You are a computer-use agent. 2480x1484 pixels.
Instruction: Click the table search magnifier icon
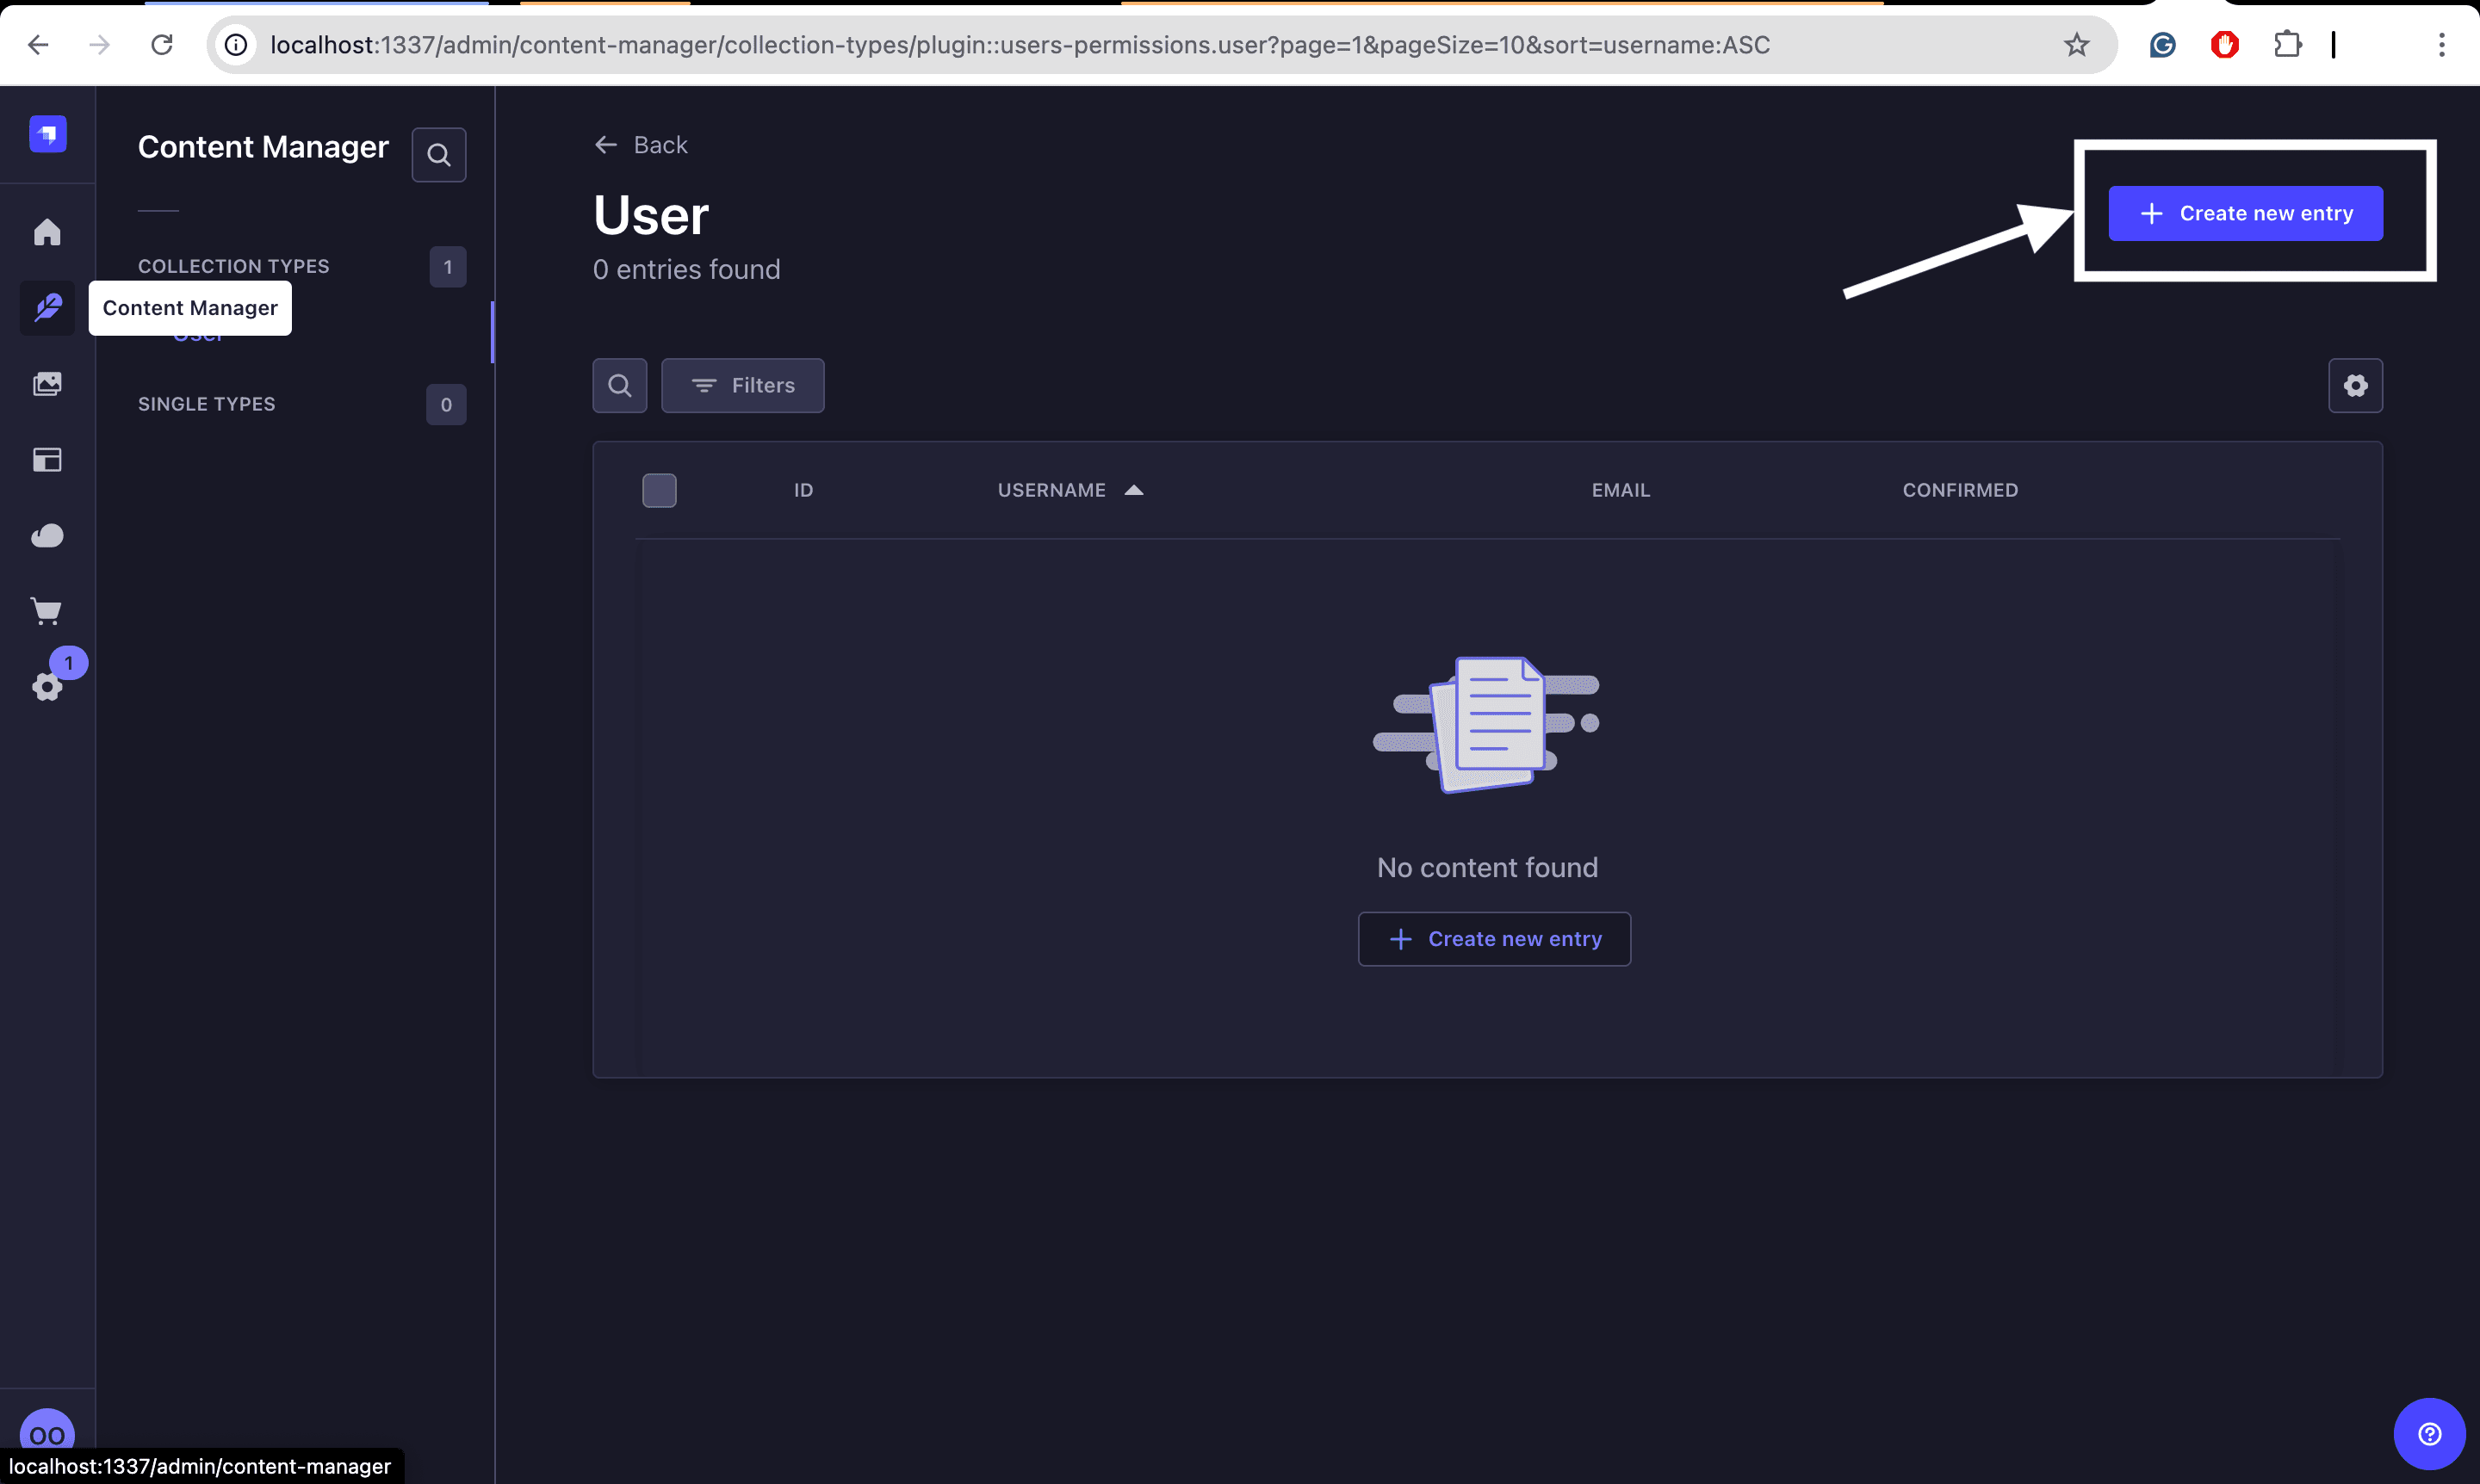619,385
